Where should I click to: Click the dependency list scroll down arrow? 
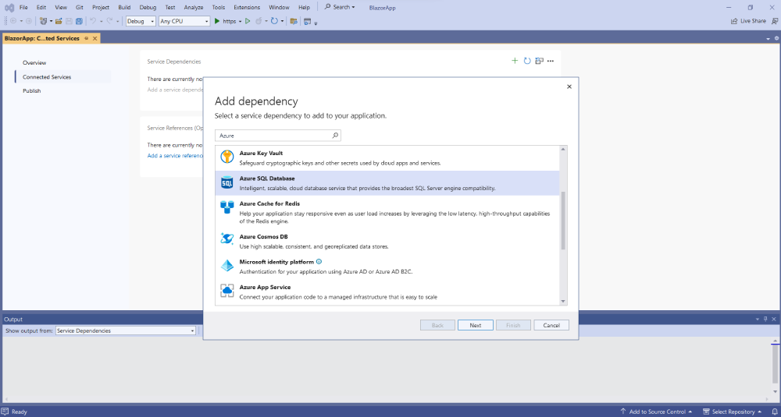pos(563,301)
